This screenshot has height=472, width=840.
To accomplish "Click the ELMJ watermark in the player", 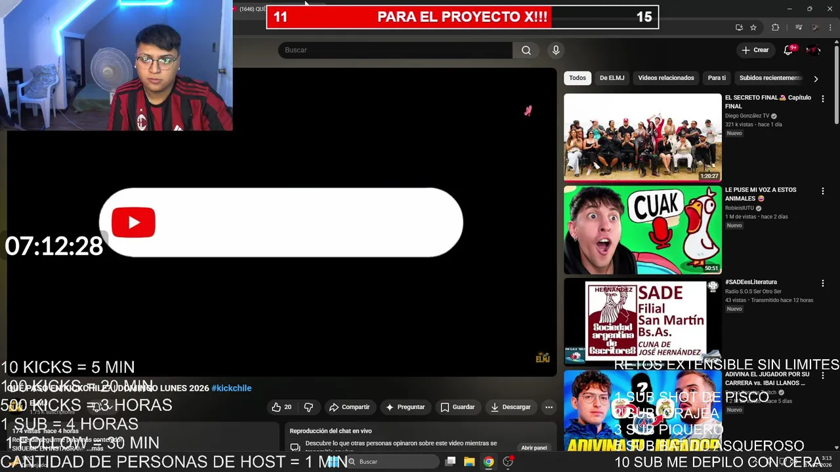I will click(543, 357).
